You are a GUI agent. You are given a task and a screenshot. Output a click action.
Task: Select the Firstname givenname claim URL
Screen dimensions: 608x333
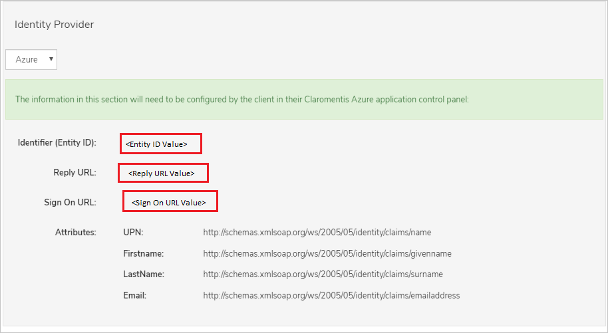click(x=327, y=253)
